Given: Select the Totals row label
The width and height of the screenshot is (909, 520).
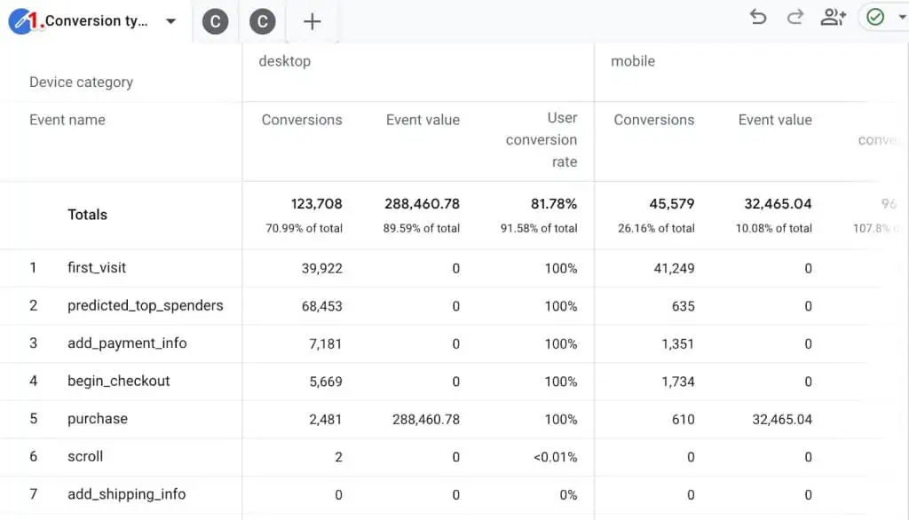Looking at the screenshot, I should click(86, 215).
